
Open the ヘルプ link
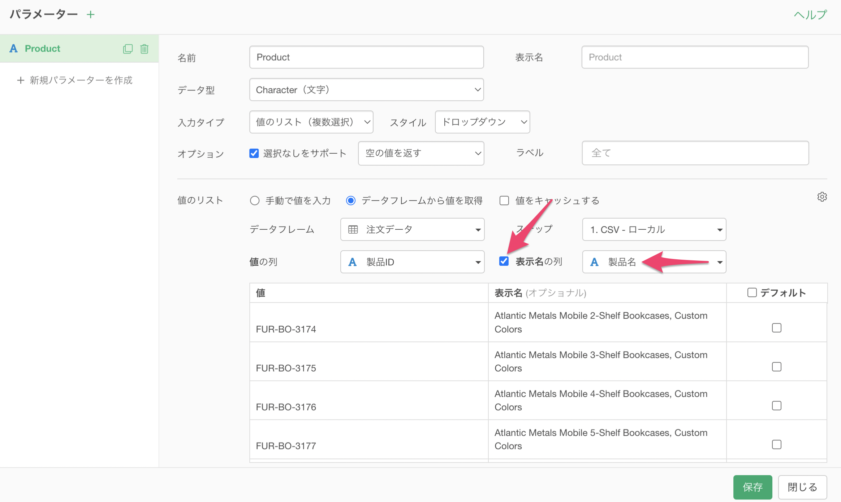coord(810,15)
